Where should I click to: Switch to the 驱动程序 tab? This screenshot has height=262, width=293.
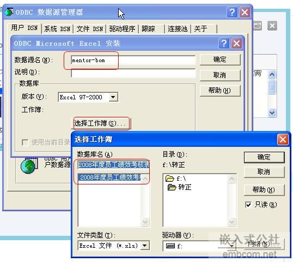tap(122, 29)
